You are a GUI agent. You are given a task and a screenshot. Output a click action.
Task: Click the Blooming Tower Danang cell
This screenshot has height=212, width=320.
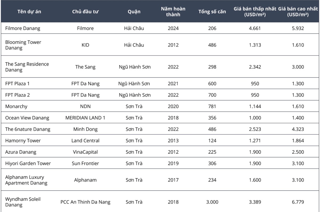[x=23, y=45]
